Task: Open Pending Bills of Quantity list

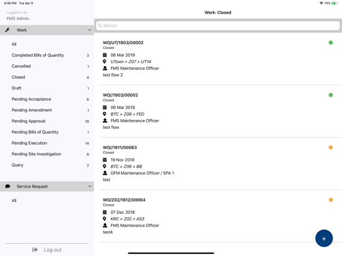Action: [x=47, y=132]
